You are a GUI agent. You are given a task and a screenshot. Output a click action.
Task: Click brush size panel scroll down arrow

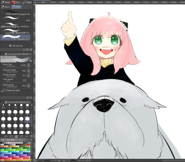32,133
